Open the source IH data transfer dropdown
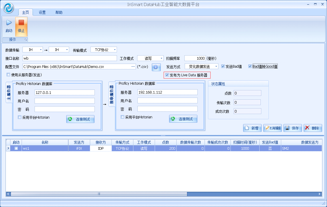The image size is (327, 207). pyautogui.click(x=41, y=50)
